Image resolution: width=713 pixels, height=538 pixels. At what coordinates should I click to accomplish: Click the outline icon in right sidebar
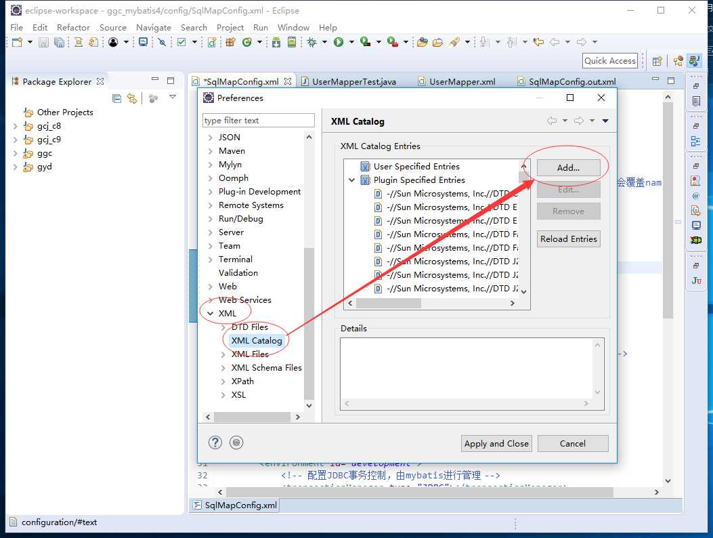pyautogui.click(x=695, y=141)
